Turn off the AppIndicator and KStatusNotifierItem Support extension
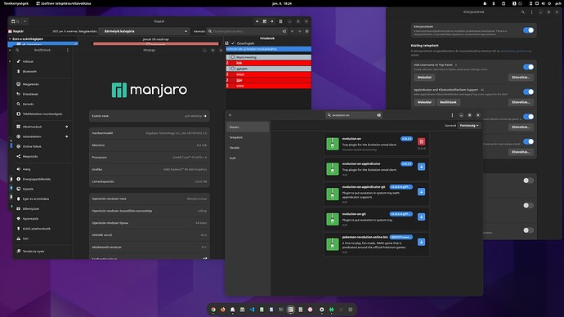The width and height of the screenshot is (564, 317). click(528, 92)
